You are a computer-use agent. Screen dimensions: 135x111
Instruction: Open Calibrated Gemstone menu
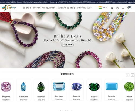(66, 8)
